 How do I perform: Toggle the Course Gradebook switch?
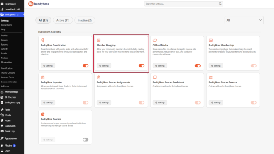198,103
